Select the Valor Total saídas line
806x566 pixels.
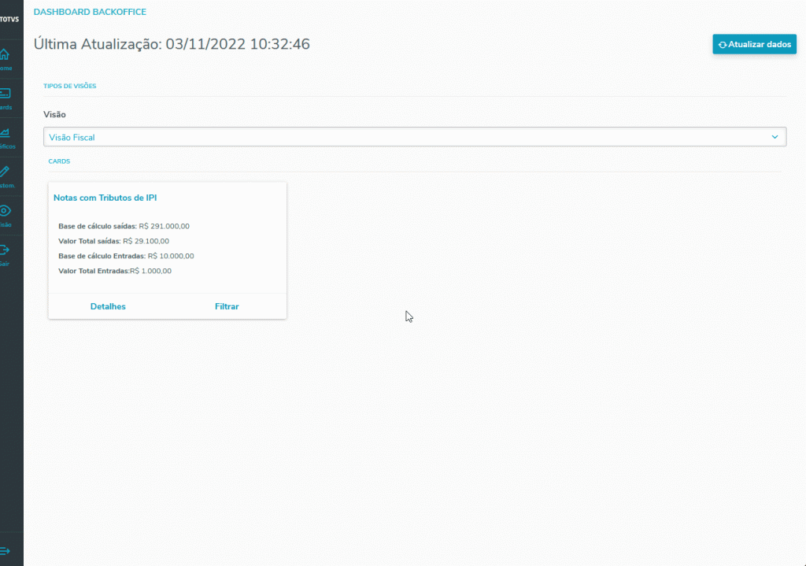pyautogui.click(x=113, y=241)
